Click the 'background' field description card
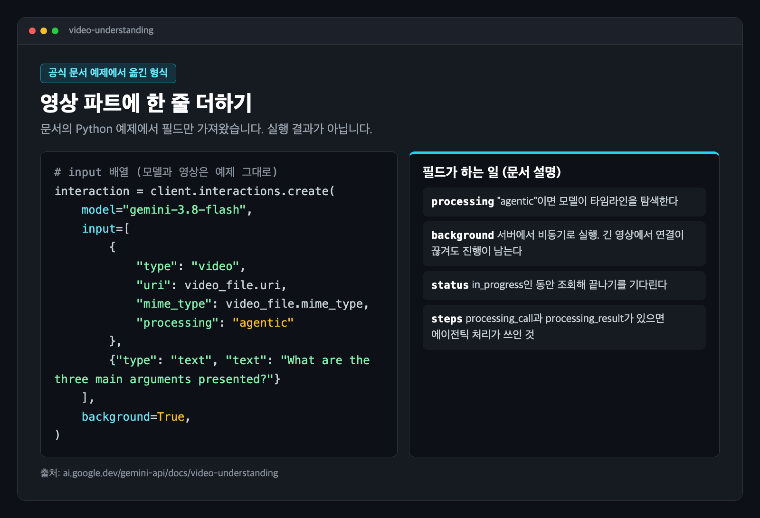Viewport: 760px width, 518px height. pyautogui.click(x=564, y=244)
